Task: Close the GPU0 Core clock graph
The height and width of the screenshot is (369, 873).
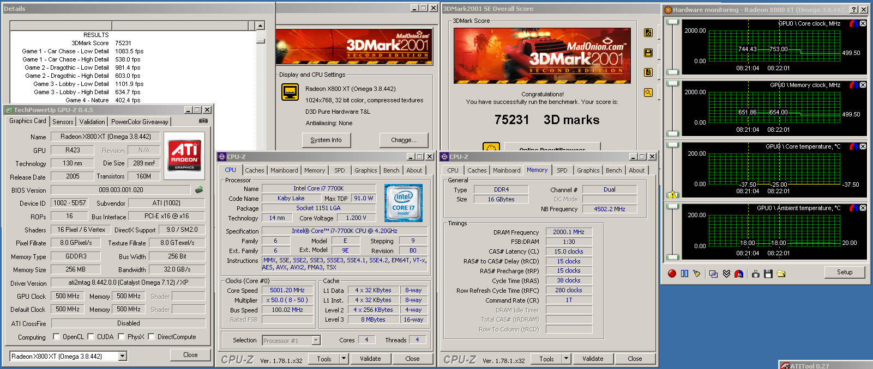Action: pos(863,23)
